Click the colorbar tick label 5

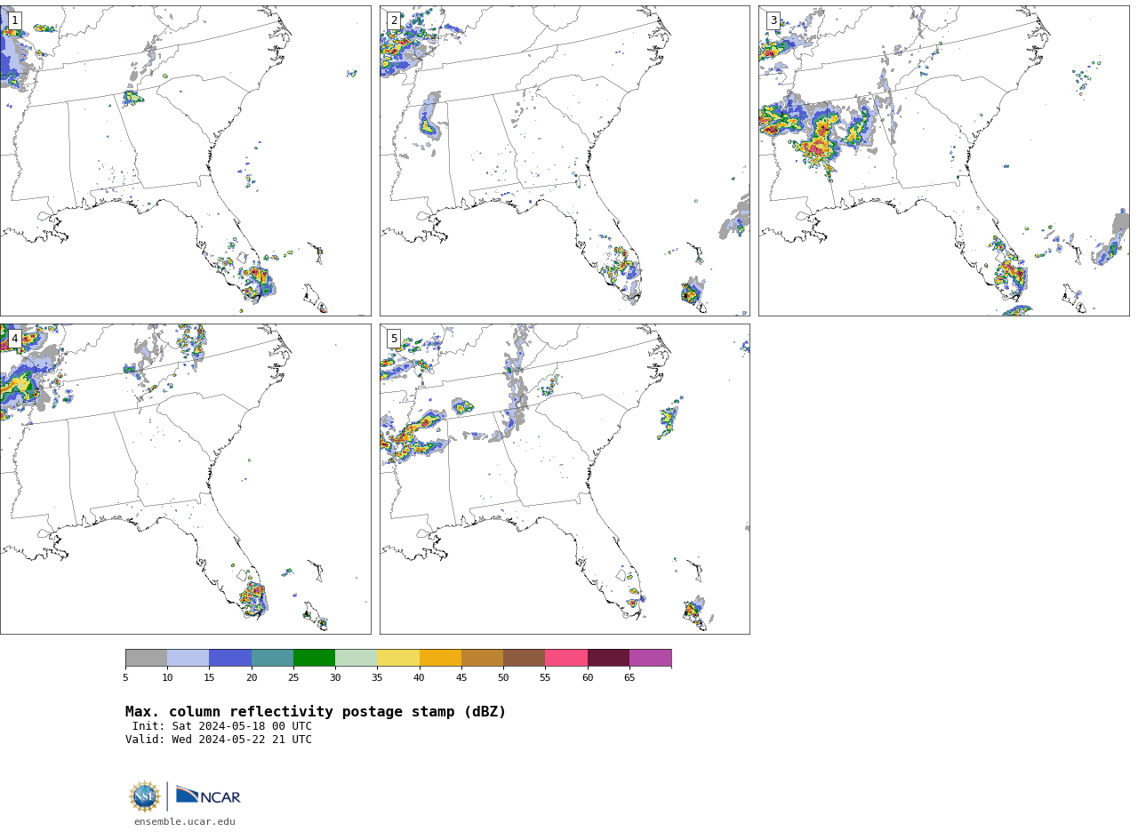tap(125, 678)
